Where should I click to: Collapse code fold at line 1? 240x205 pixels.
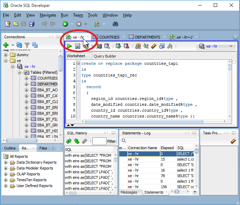point(78,63)
